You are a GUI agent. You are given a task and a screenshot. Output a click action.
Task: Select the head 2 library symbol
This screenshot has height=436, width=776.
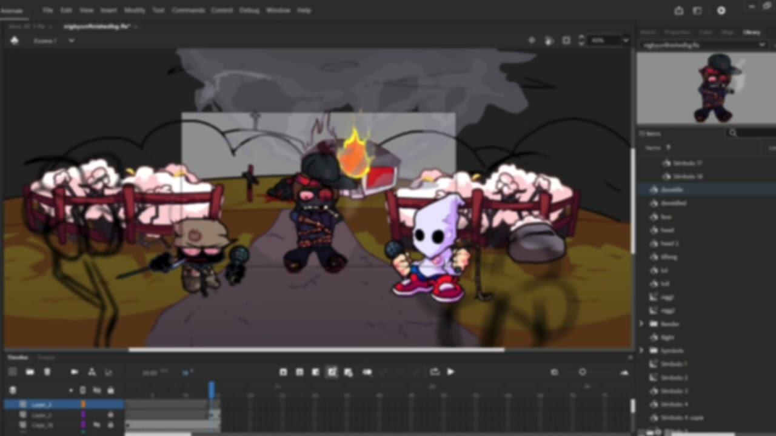669,243
